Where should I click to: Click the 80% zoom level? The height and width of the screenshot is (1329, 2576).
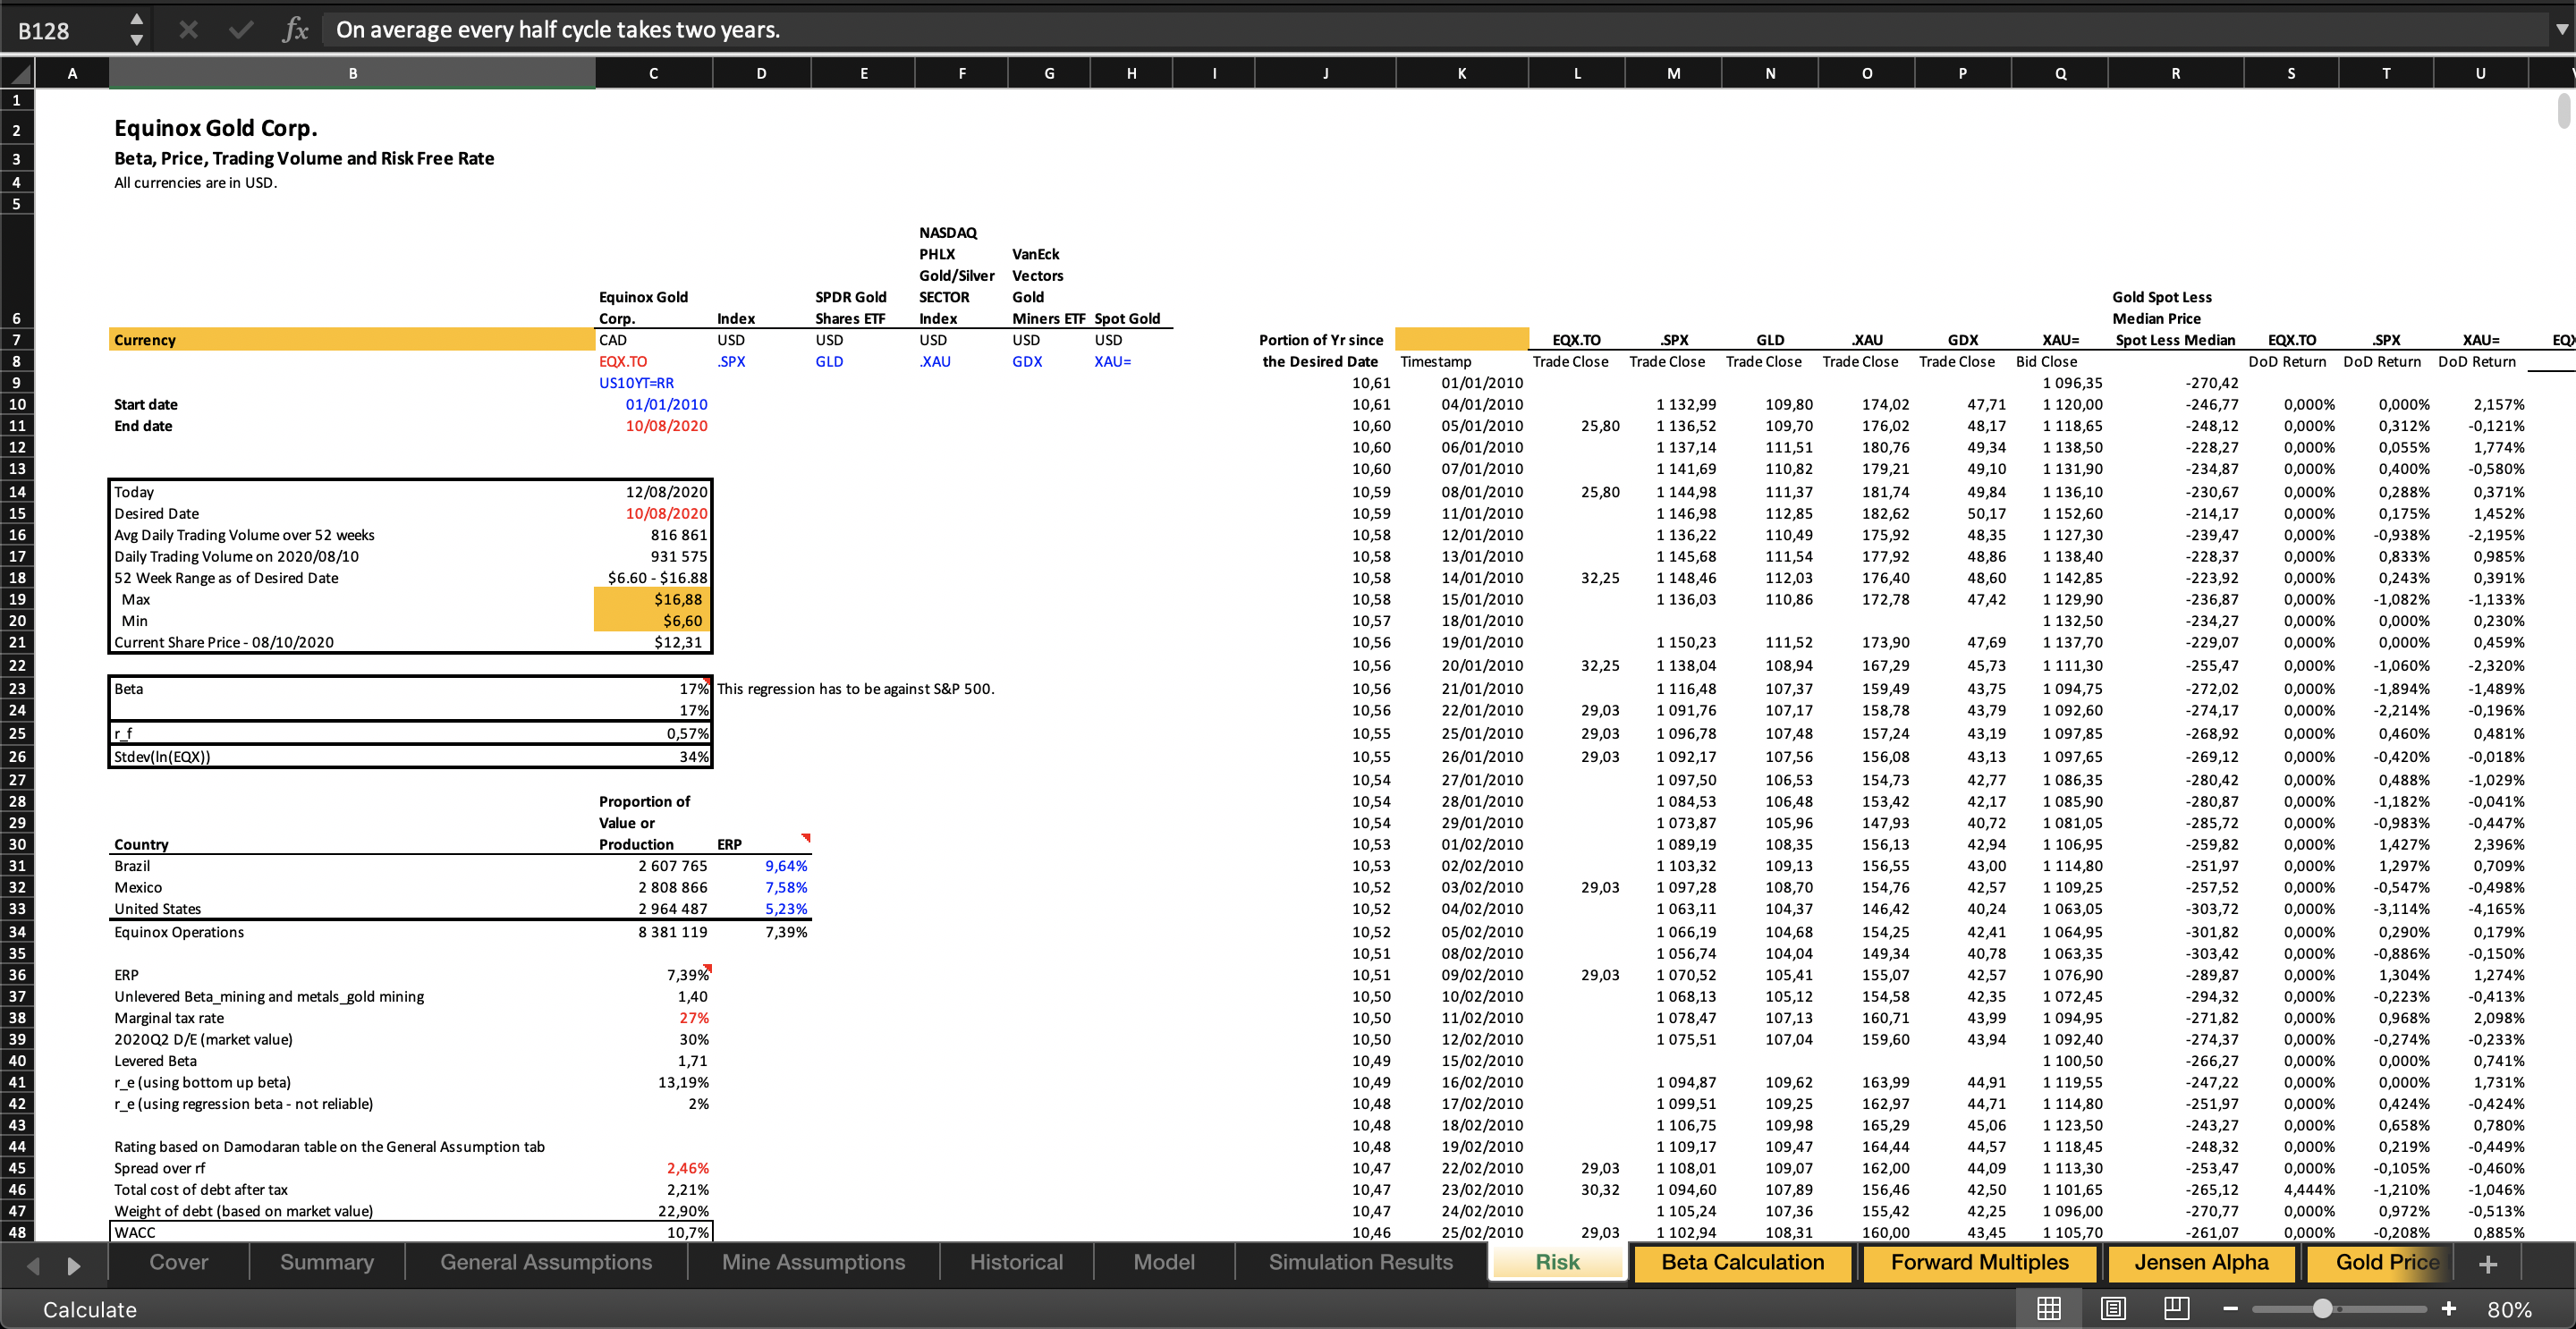click(2510, 1309)
